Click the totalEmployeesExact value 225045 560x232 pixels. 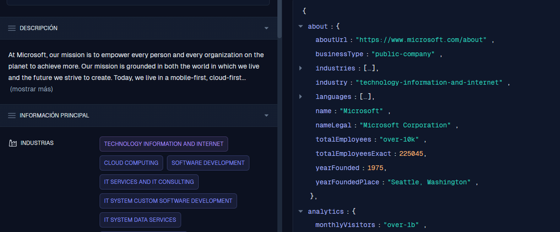(x=411, y=154)
